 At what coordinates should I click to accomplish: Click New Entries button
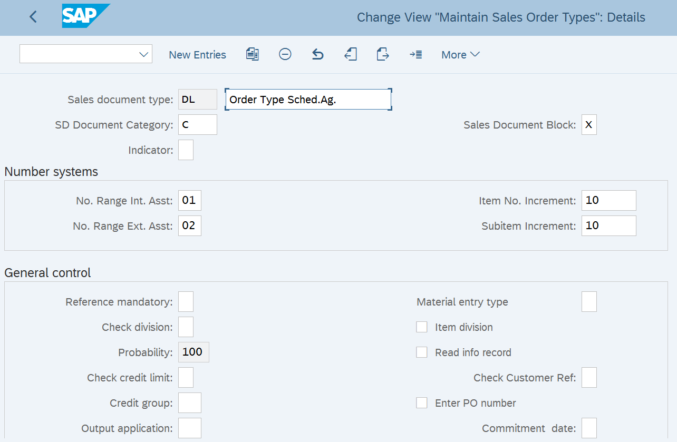pyautogui.click(x=197, y=55)
